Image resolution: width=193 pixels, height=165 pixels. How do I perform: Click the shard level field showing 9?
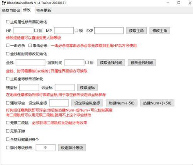[x=46, y=148]
